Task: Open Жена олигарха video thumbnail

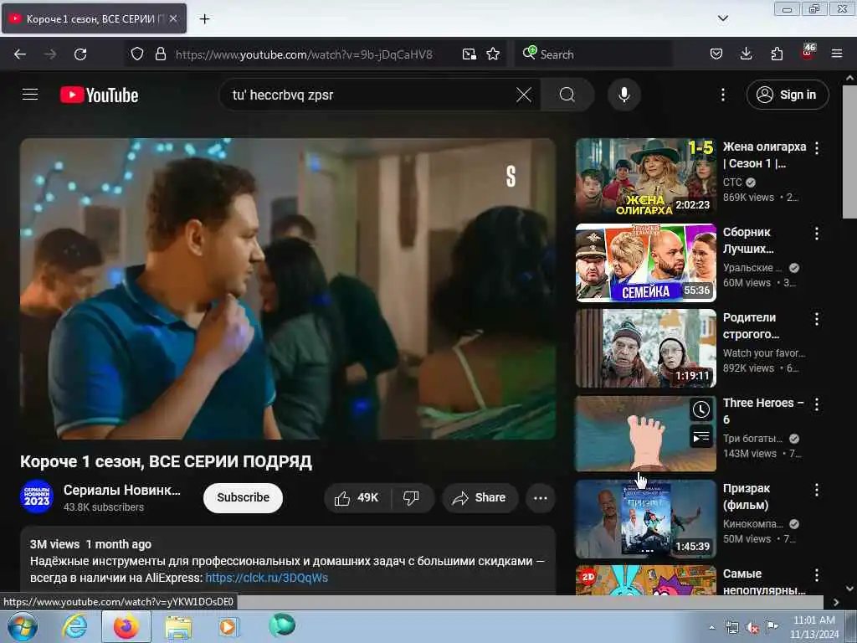Action: point(645,177)
